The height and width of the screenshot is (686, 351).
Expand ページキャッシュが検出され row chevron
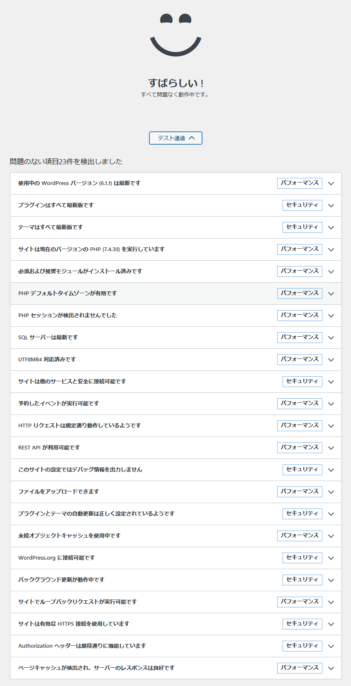[x=331, y=668]
